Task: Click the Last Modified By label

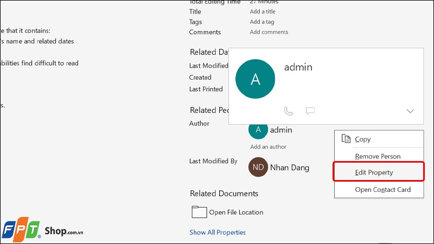Action: (x=213, y=161)
